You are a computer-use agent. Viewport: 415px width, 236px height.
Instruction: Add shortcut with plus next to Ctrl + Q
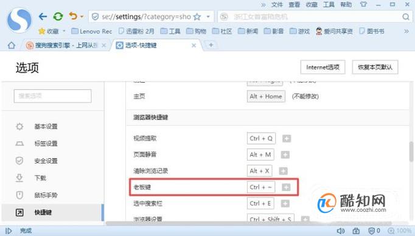click(x=287, y=138)
